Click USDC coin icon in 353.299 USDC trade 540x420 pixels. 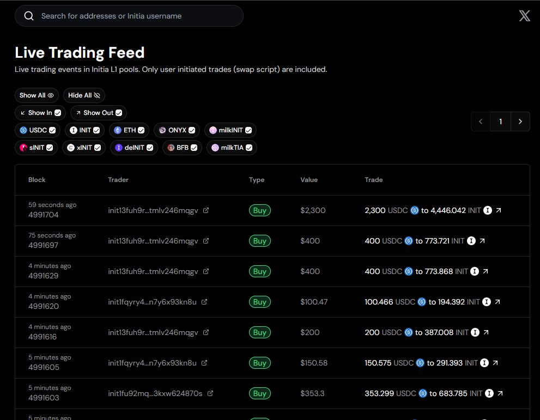423,393
